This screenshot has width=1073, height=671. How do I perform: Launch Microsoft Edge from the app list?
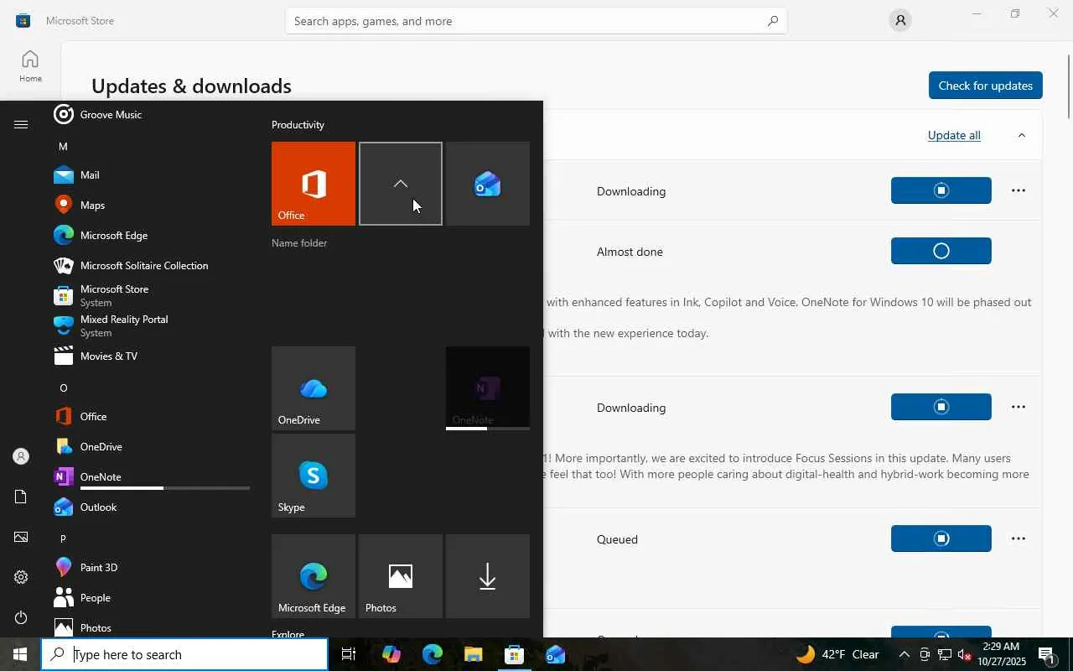(x=151, y=235)
